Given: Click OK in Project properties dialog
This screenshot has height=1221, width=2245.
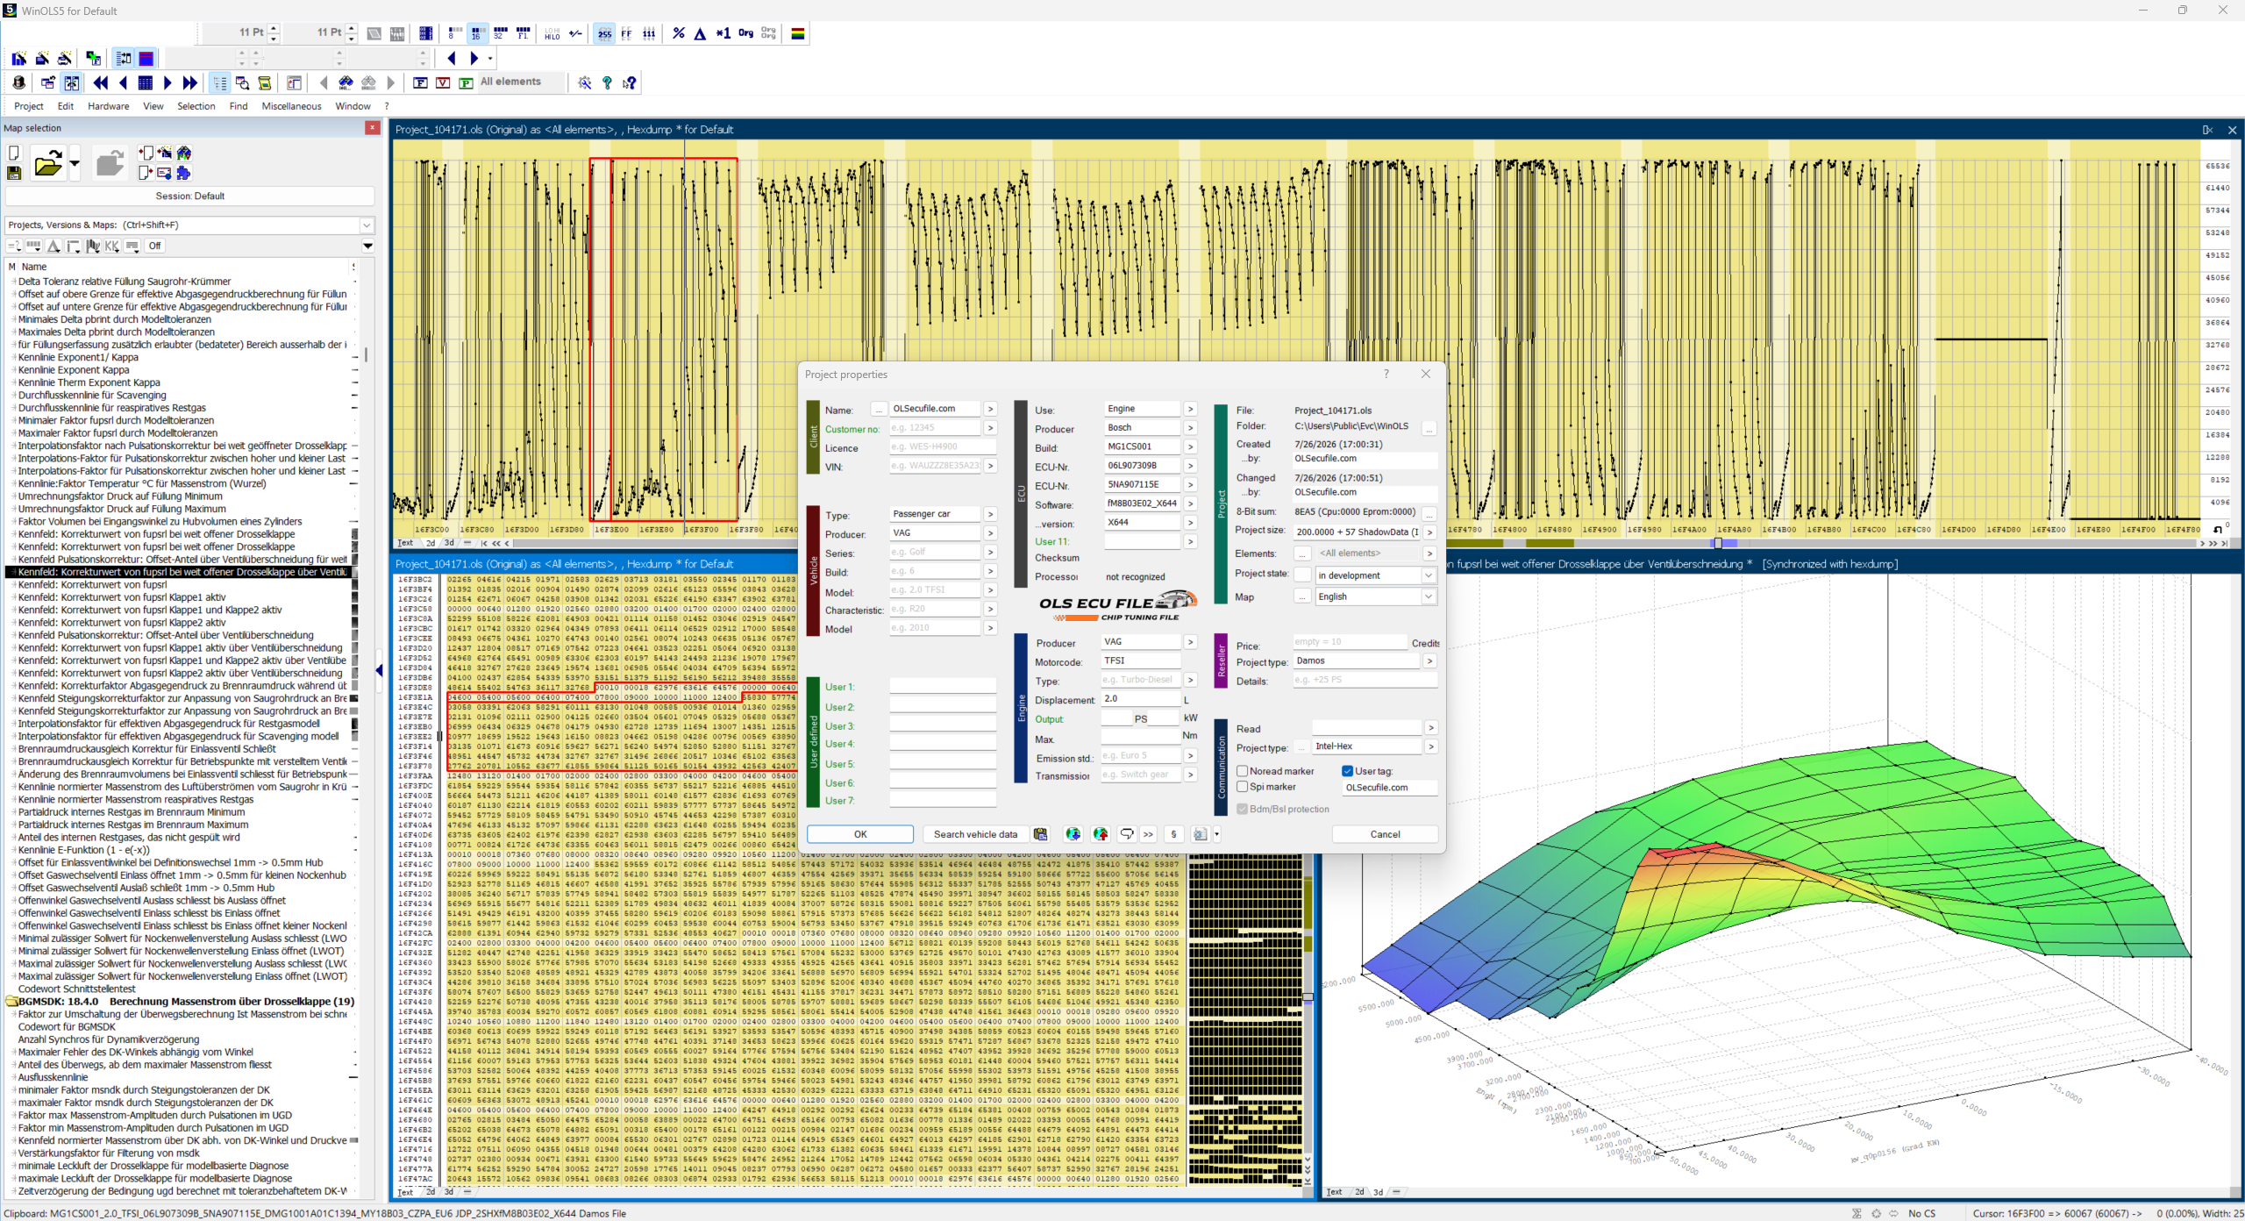Looking at the screenshot, I should [860, 834].
